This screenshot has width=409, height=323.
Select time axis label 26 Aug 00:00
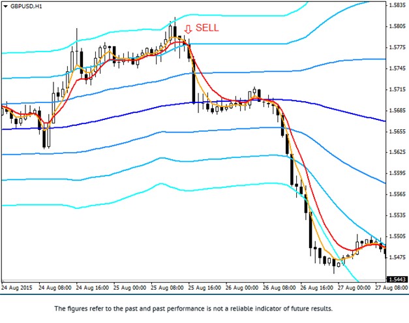point(242,288)
